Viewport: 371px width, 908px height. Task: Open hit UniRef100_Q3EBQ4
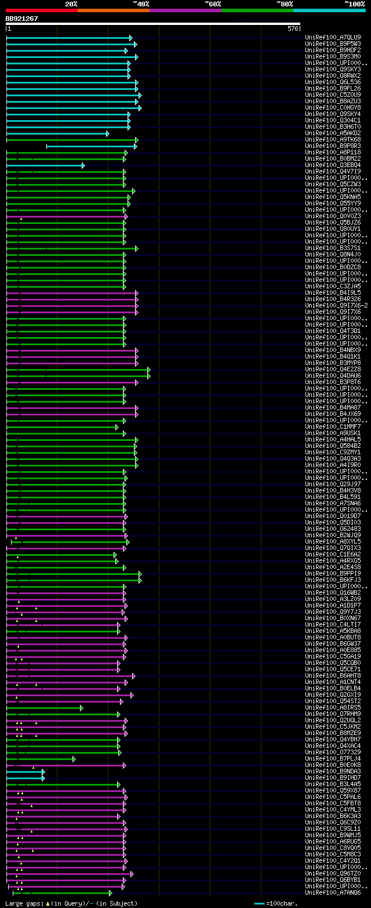[333, 165]
